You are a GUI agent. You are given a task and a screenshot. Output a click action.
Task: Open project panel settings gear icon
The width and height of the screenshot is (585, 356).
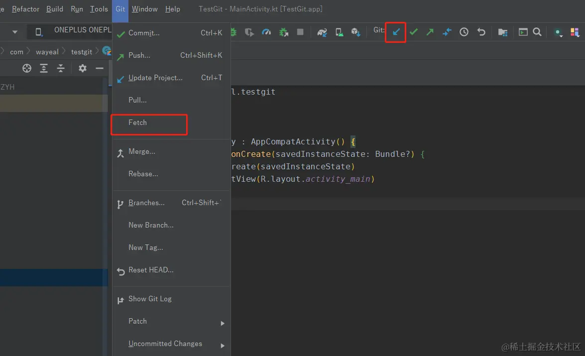tap(83, 68)
